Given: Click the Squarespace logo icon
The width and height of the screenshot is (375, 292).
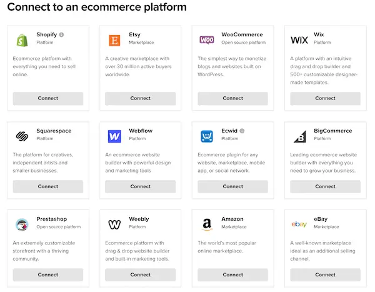Looking at the screenshot, I should point(22,136).
